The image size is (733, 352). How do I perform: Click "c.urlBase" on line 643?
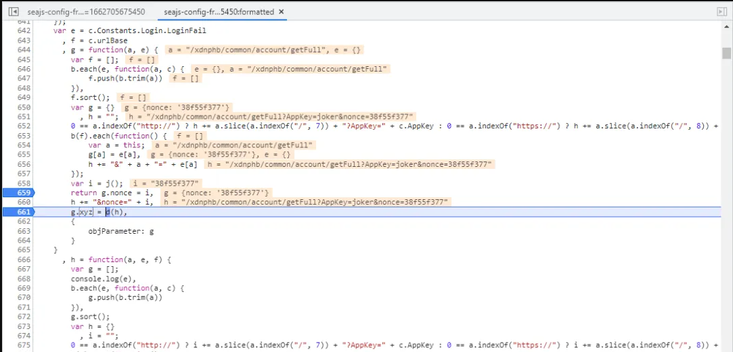point(108,41)
